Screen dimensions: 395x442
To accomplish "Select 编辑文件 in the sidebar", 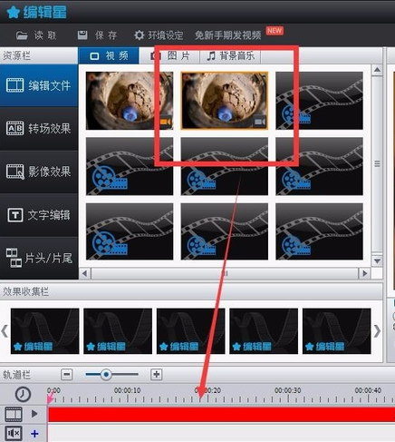I will coord(39,85).
